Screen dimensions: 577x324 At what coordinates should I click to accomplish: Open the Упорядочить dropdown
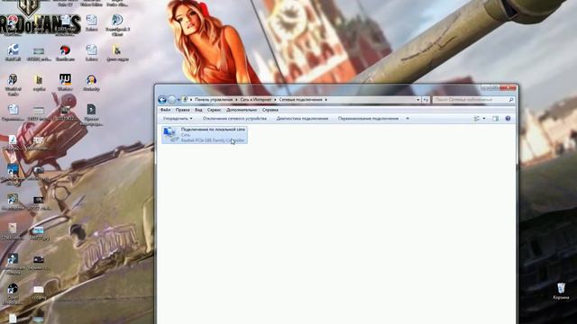click(178, 119)
